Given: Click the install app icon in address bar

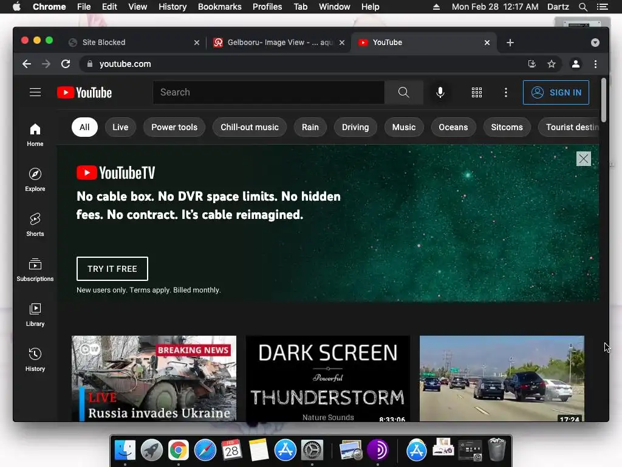Looking at the screenshot, I should [532, 64].
